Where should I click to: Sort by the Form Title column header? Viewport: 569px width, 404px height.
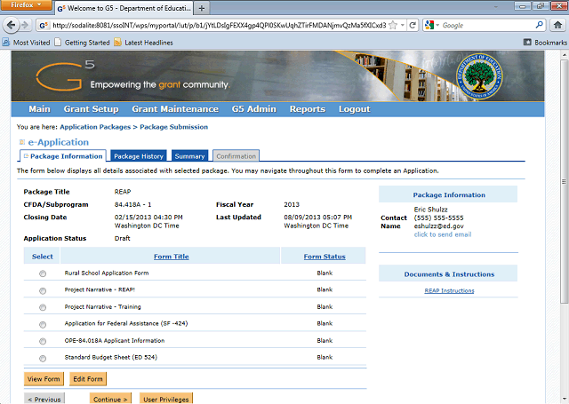point(172,257)
